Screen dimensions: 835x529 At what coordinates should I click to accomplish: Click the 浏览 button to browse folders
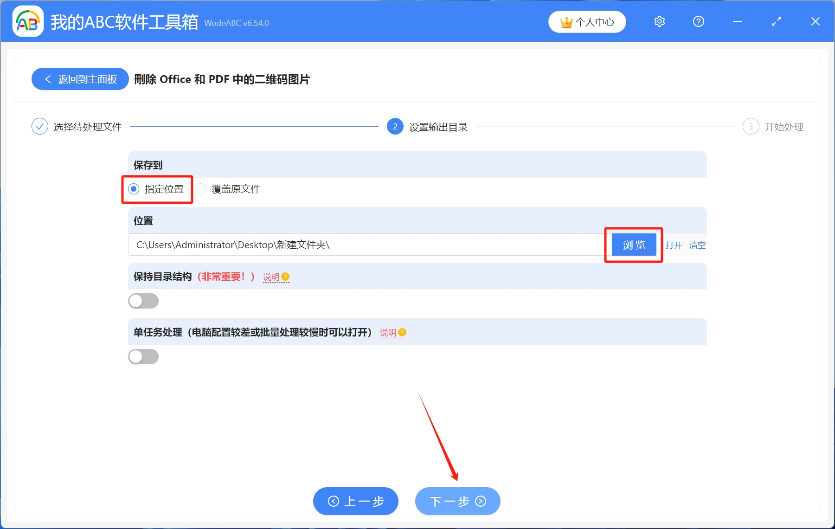point(633,245)
